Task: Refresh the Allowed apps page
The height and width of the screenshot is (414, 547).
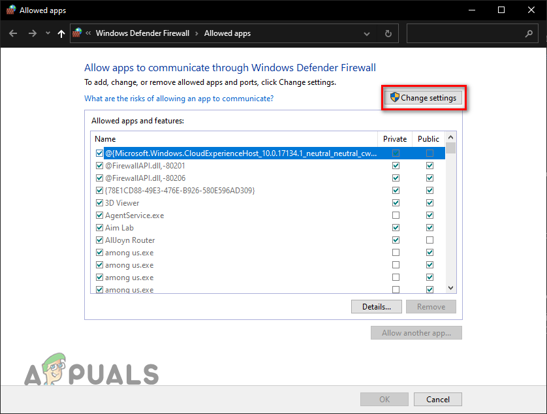Action: click(388, 33)
